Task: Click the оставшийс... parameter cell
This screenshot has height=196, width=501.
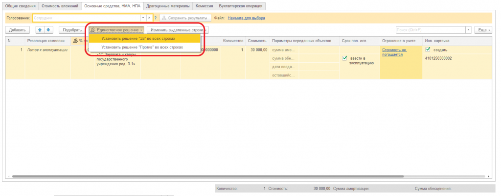Action: point(285,75)
